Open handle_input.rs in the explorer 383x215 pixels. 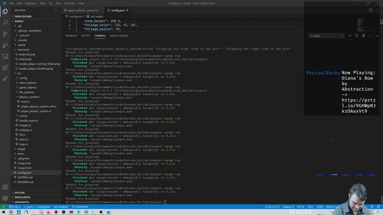click(x=29, y=121)
